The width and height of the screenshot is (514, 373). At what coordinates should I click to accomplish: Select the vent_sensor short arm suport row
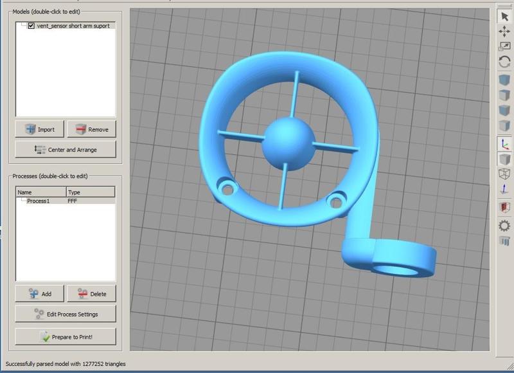tap(66, 26)
